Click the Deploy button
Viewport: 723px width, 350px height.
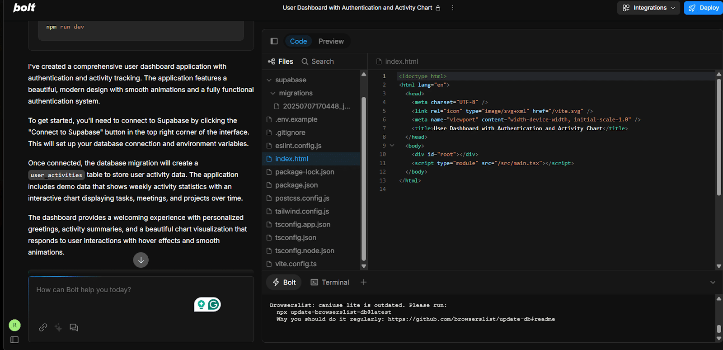coord(704,8)
